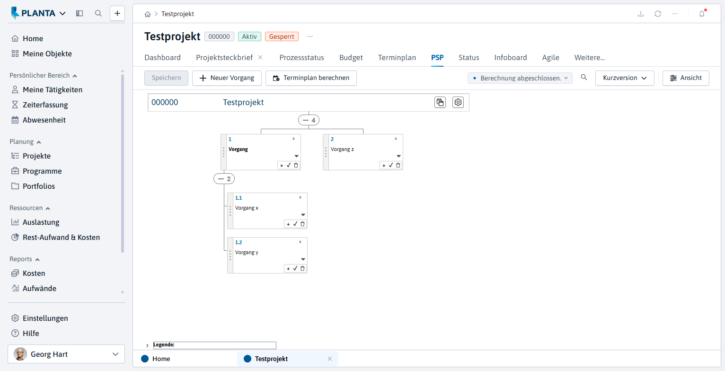Click the search magnifier next to Kurzversion
The height and width of the screenshot is (371, 725).
(x=584, y=78)
